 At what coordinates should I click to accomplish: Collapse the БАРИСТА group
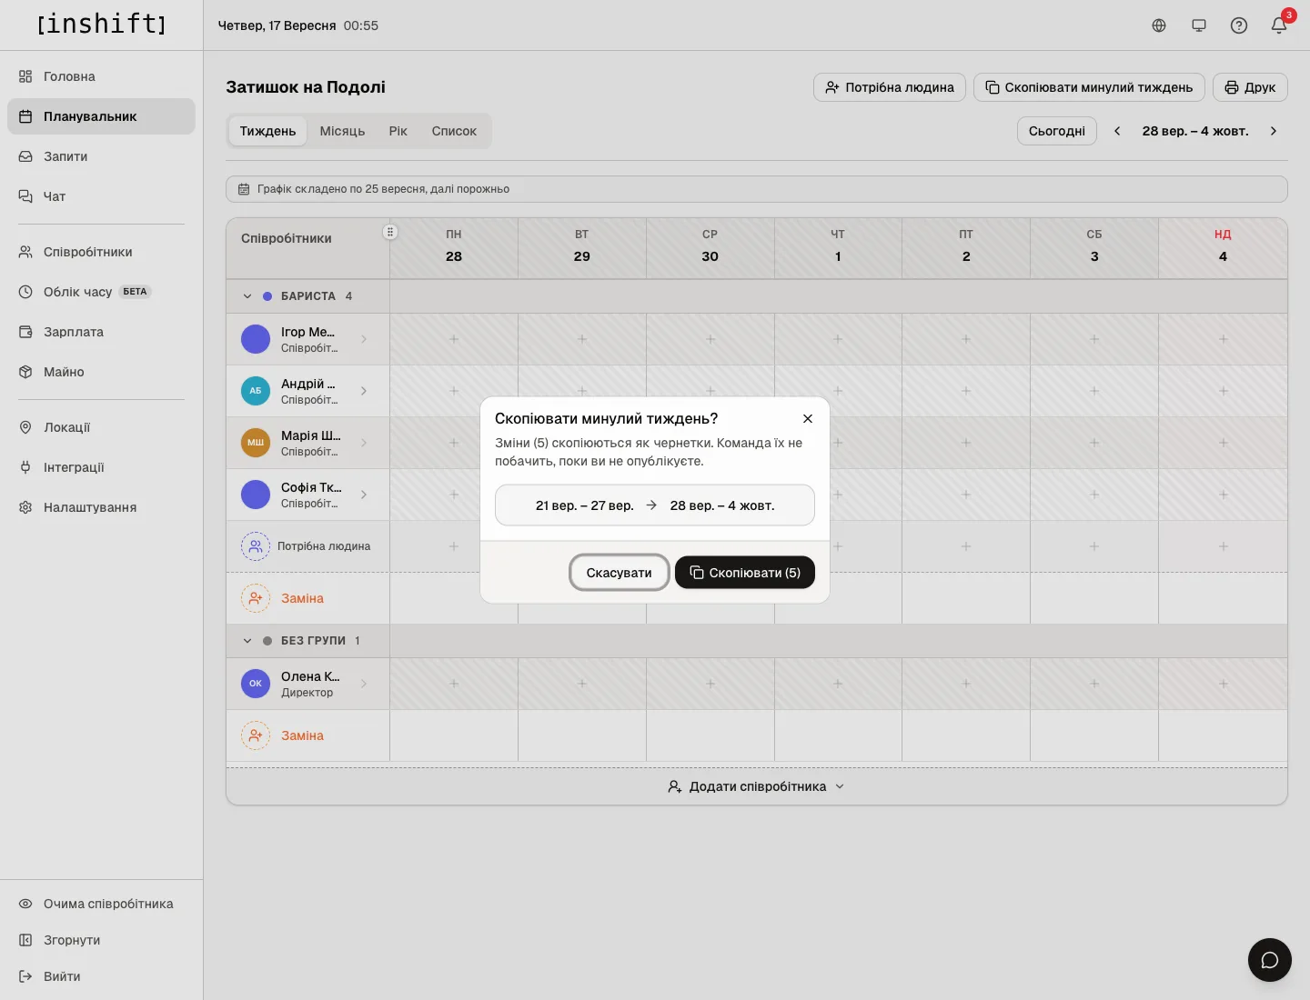[x=247, y=296]
